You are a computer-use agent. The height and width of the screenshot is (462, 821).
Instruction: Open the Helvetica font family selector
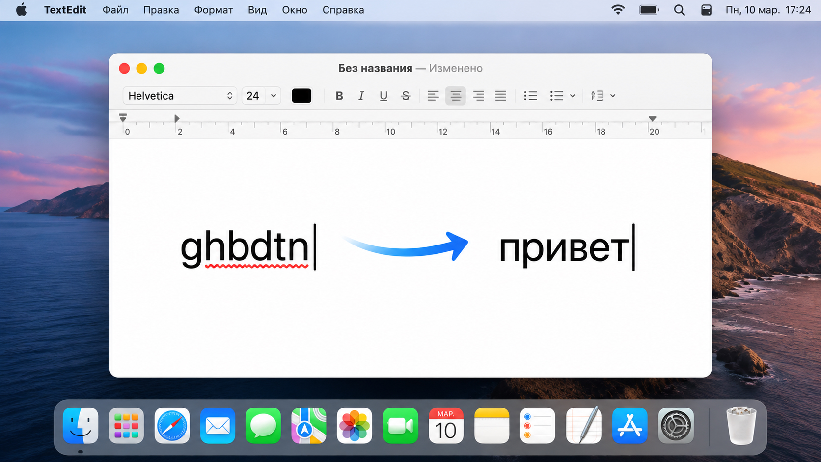[x=180, y=96]
